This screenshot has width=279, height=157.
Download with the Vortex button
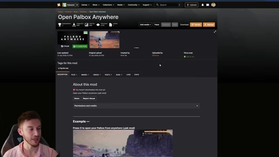click(196, 24)
